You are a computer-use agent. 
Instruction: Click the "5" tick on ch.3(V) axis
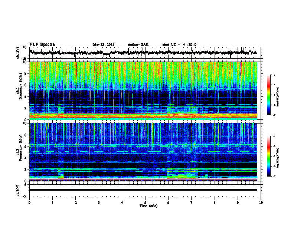tap(26, 185)
